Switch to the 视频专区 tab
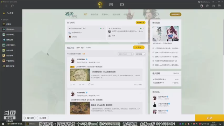This screenshot has width=224, height=126. click(116, 14)
